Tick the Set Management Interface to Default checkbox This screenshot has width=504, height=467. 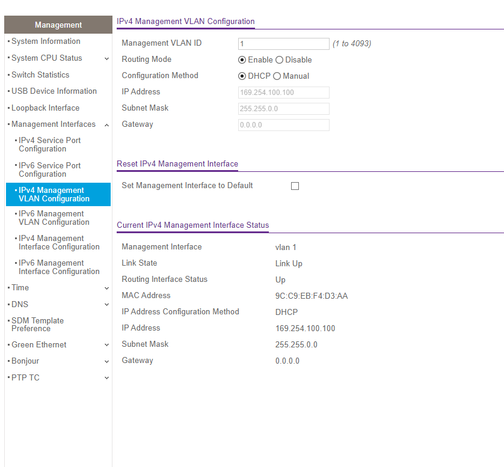pyautogui.click(x=295, y=186)
